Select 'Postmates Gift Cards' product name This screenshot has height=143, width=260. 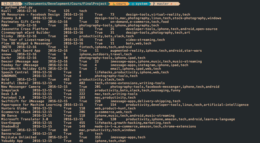pyautogui.click(x=21, y=22)
